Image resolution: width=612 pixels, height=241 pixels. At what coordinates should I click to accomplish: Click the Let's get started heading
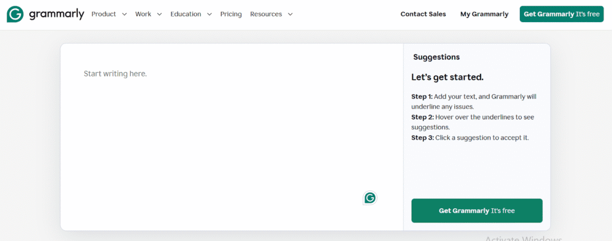(x=447, y=78)
